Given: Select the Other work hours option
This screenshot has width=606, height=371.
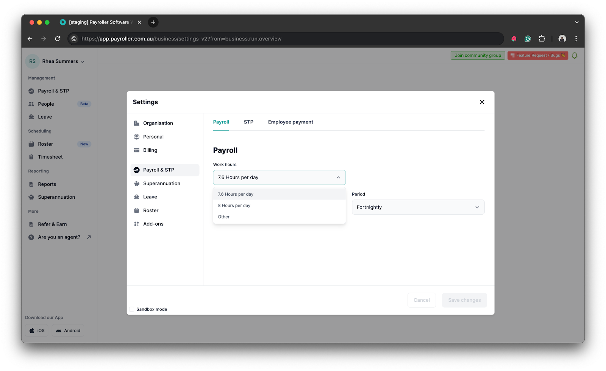Looking at the screenshot, I should (224, 217).
